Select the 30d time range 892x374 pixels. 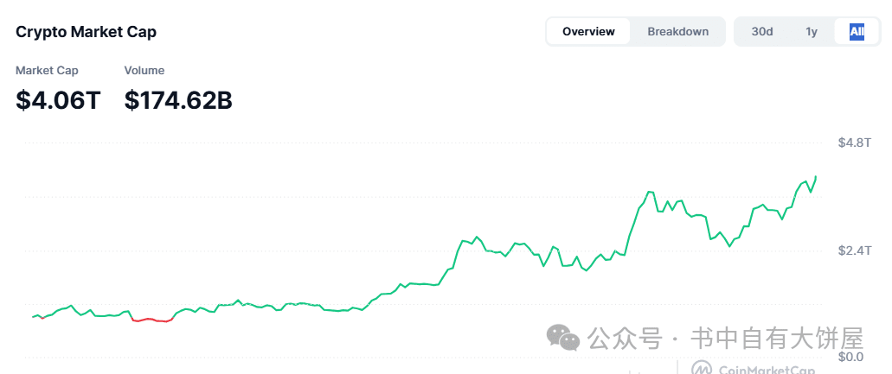point(761,31)
